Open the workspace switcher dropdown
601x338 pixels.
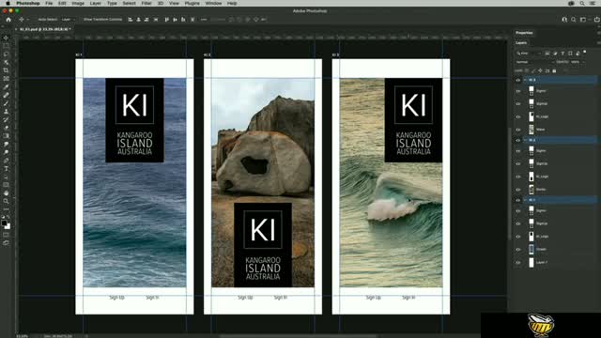[x=584, y=20]
